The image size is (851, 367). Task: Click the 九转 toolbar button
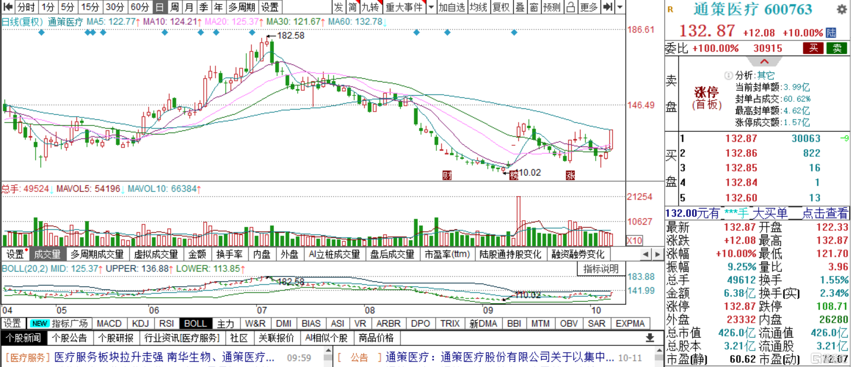point(370,7)
